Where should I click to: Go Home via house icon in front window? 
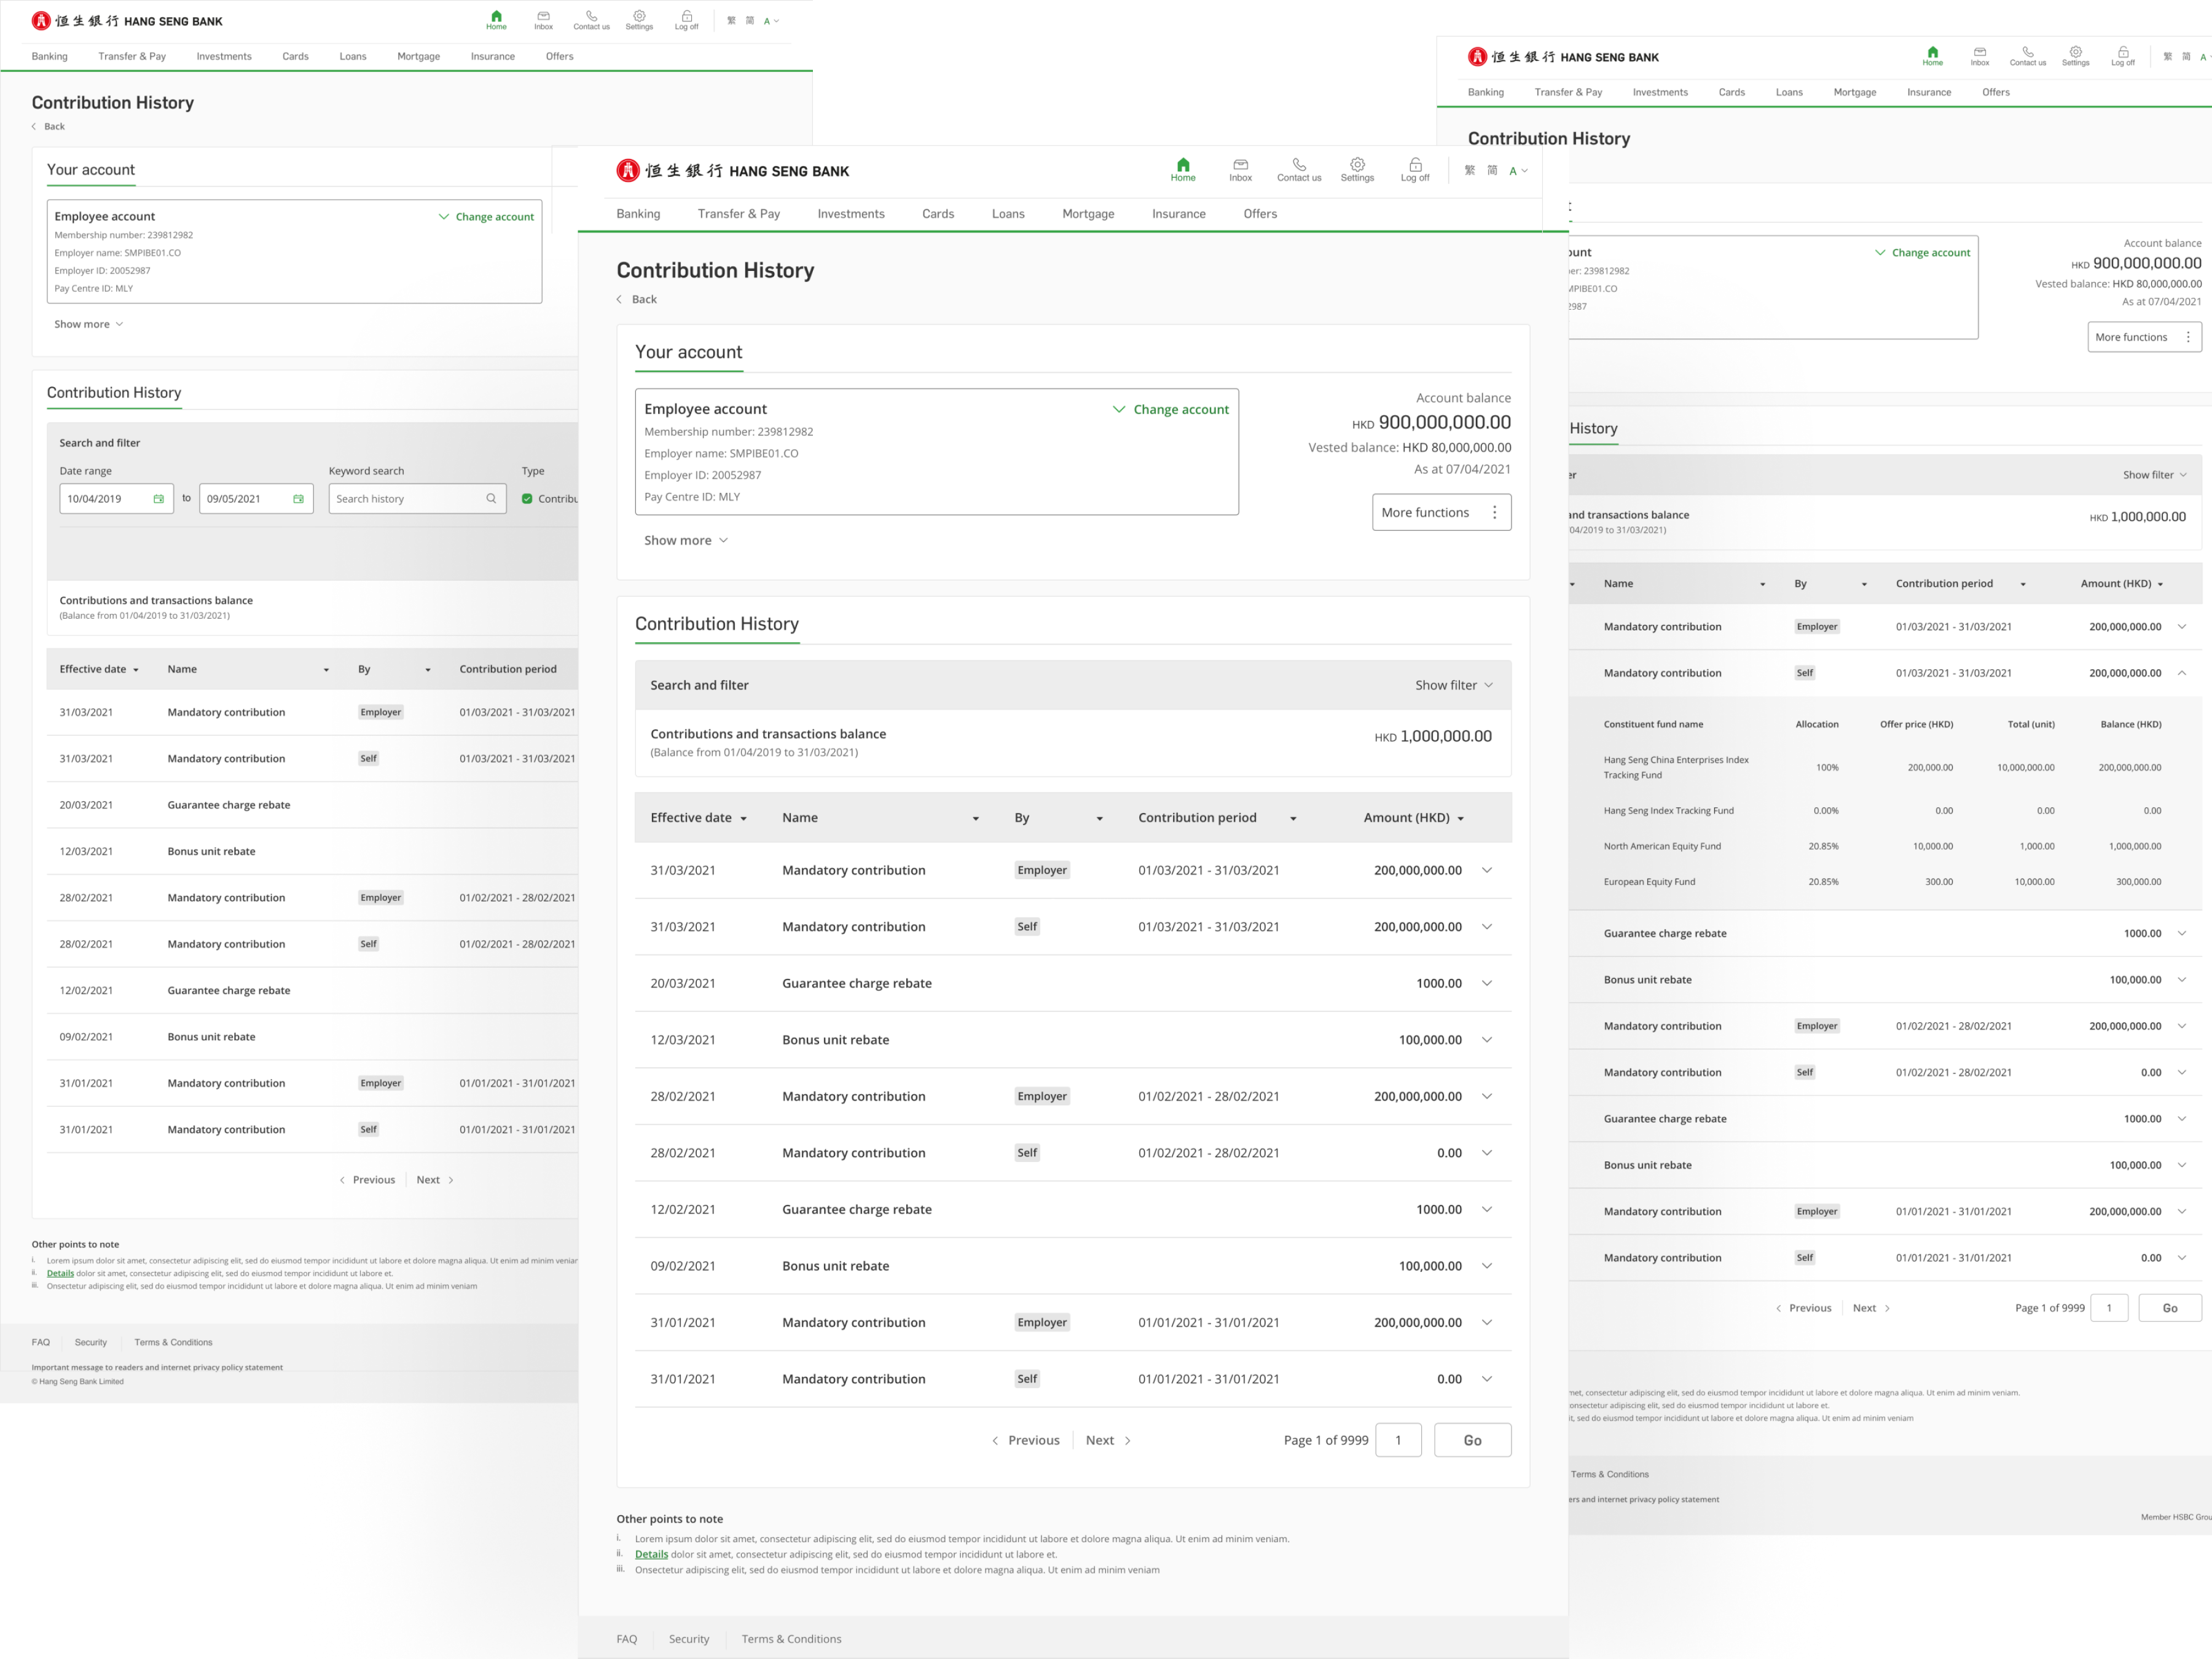1183,165
